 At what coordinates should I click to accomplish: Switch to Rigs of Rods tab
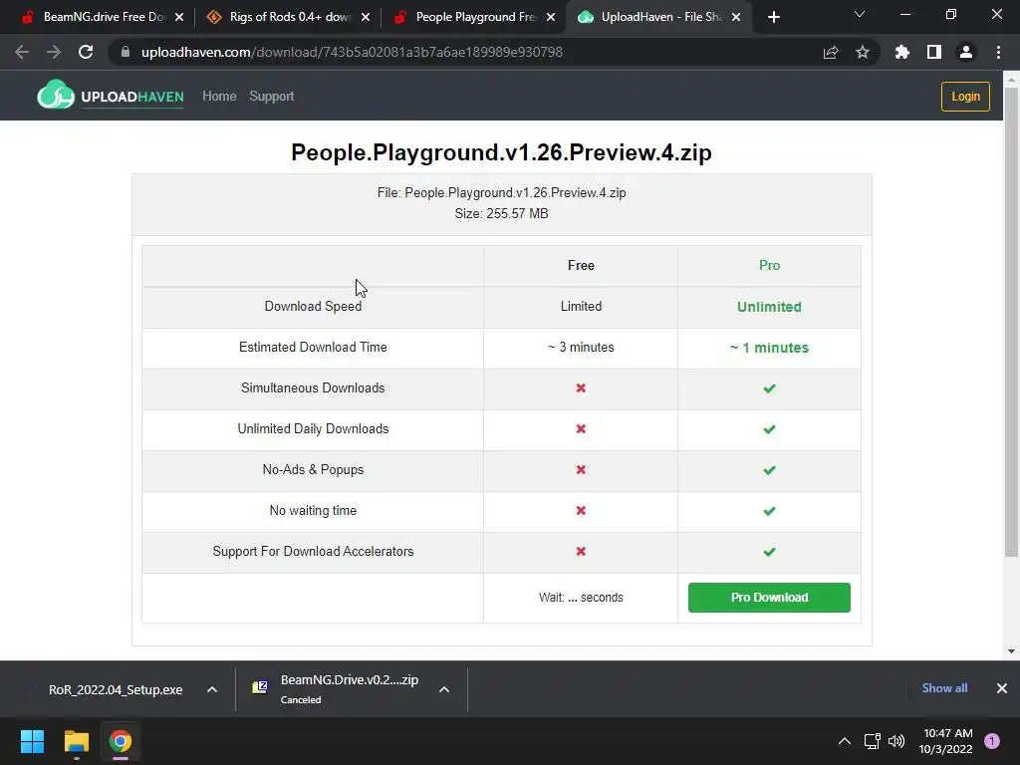288,17
